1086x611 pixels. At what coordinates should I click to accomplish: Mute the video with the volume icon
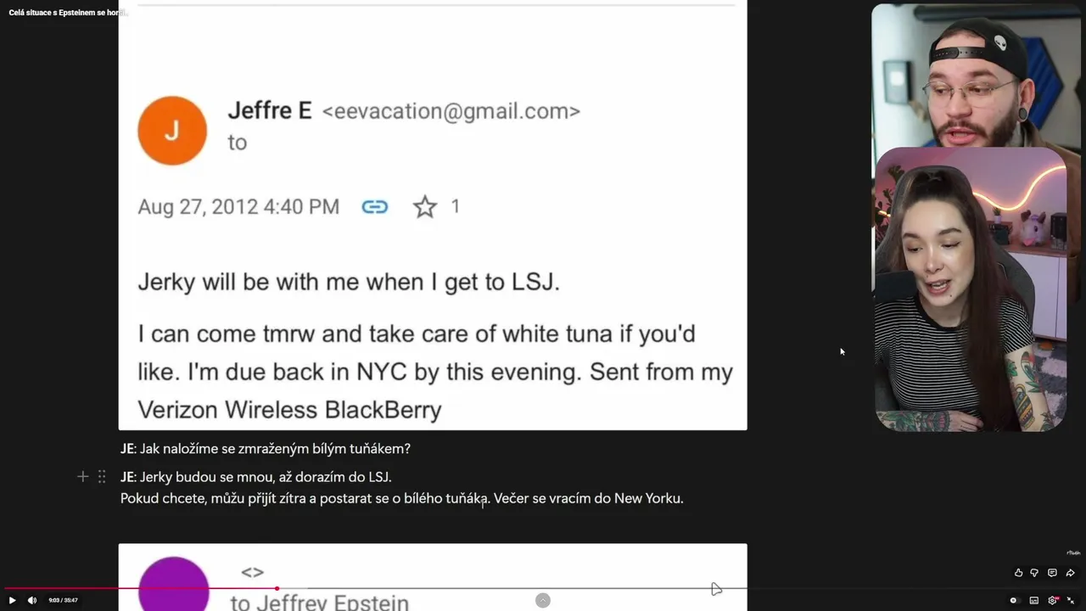click(x=32, y=600)
